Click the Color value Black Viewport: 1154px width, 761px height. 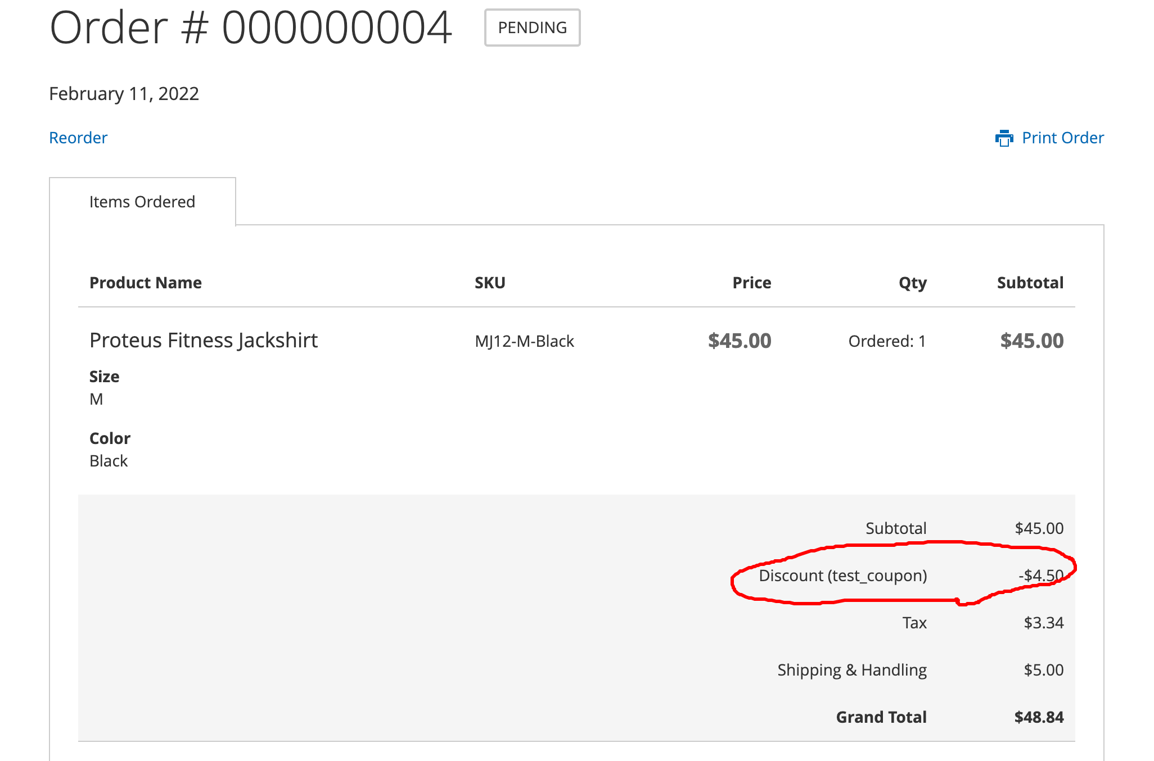(109, 460)
